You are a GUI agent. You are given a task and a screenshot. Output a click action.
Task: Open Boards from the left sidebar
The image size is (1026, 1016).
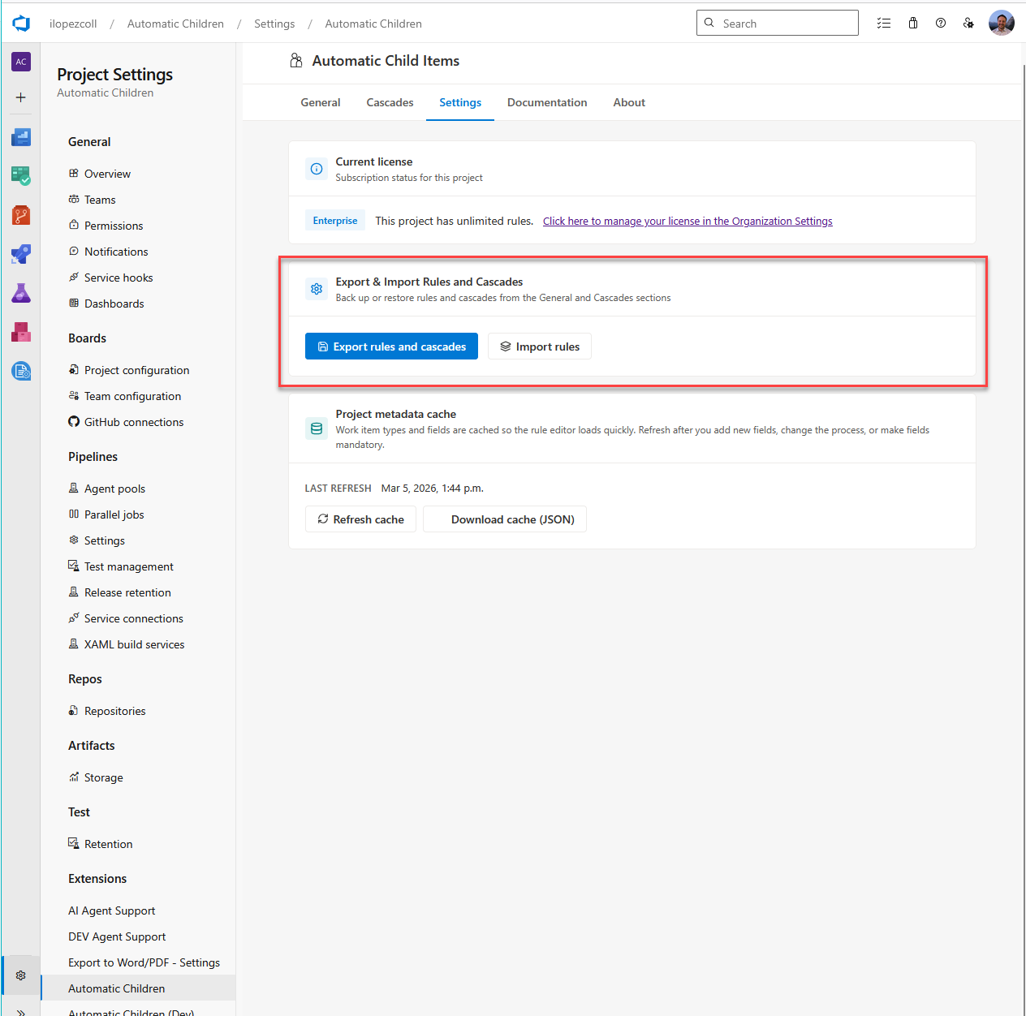[x=20, y=176]
